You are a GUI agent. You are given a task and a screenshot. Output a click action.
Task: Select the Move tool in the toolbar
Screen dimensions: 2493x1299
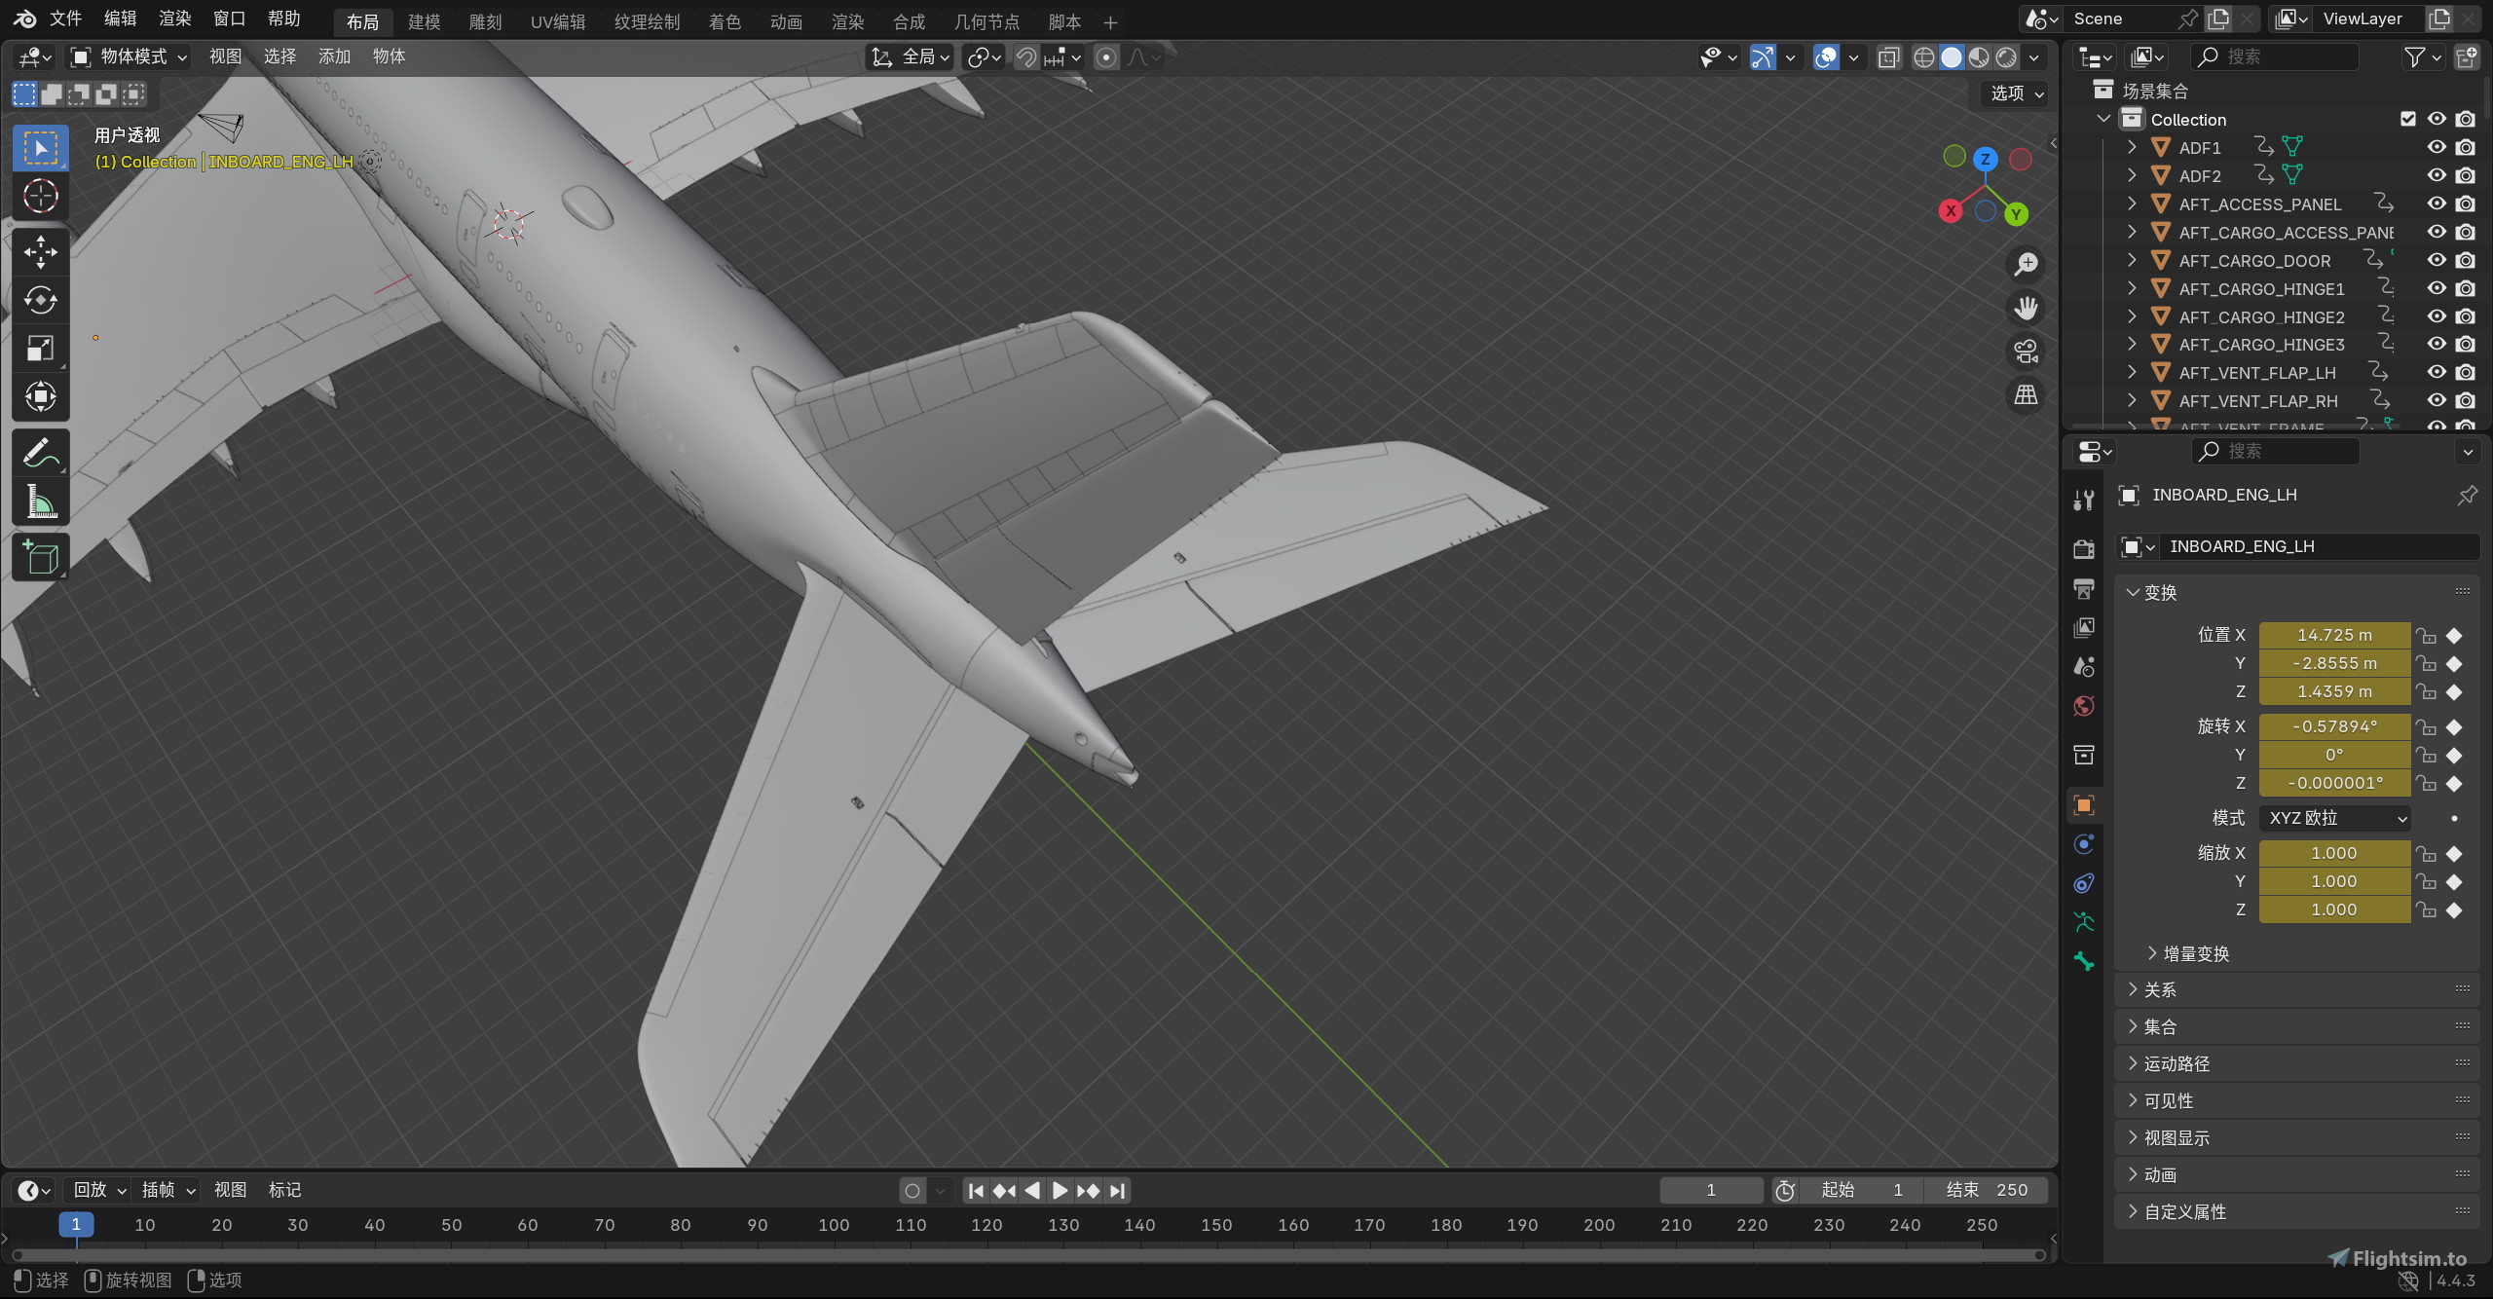pyautogui.click(x=40, y=251)
